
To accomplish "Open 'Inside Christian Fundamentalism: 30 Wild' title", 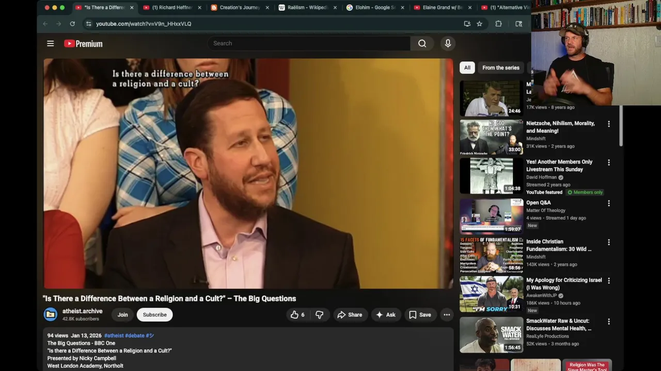I will pyautogui.click(x=559, y=245).
